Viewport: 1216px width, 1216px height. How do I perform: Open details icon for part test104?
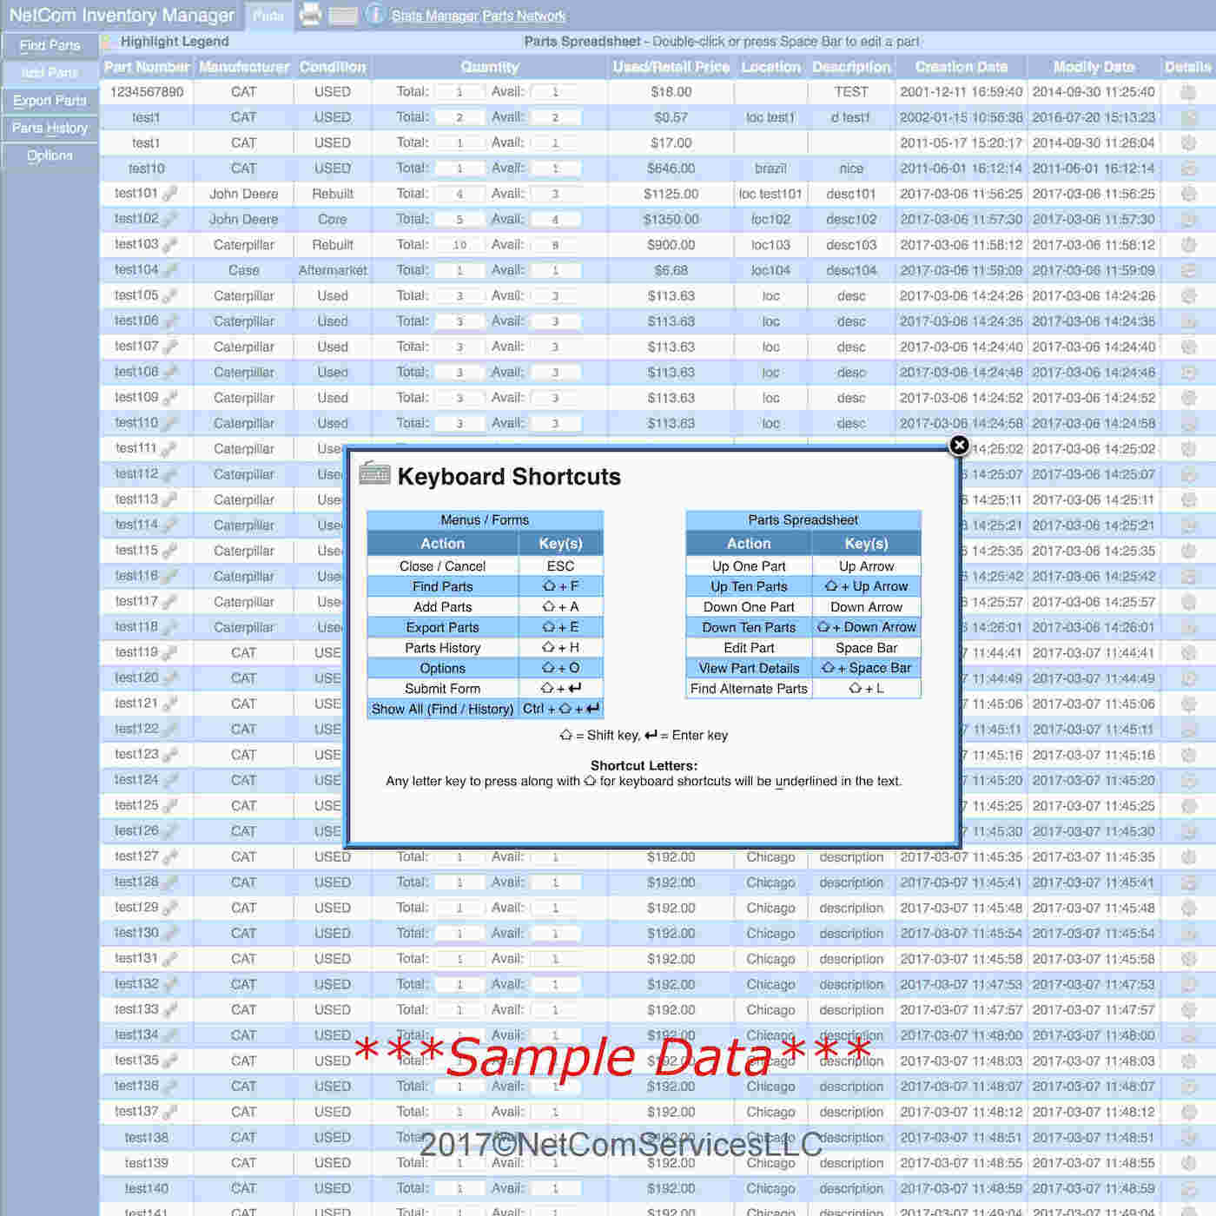click(x=1188, y=270)
